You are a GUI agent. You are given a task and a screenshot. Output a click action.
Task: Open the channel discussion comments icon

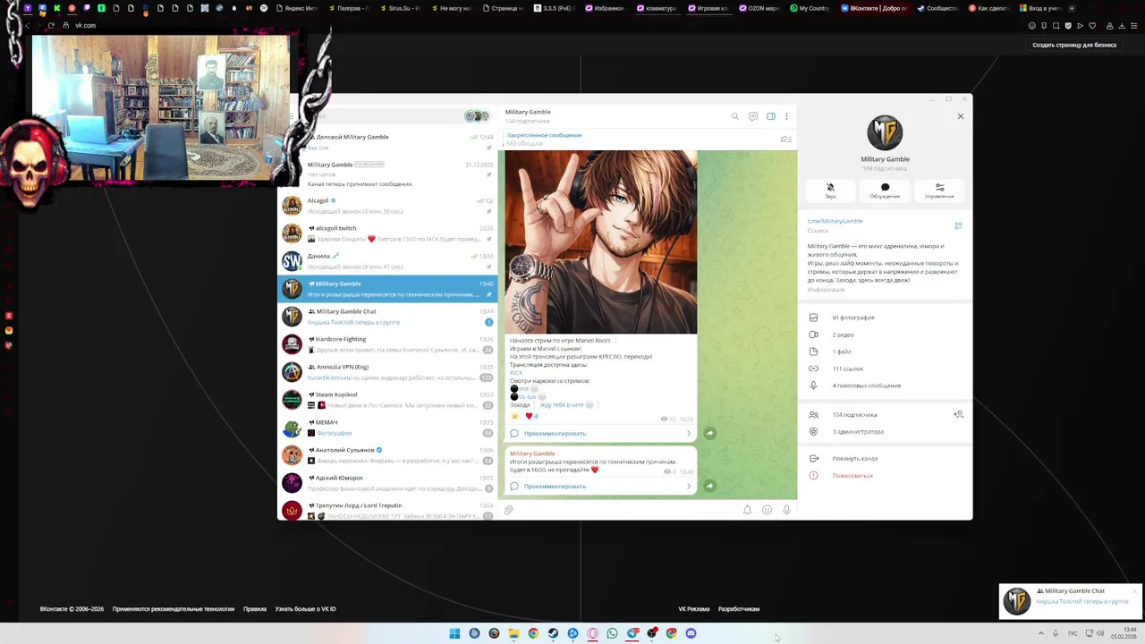tap(753, 116)
